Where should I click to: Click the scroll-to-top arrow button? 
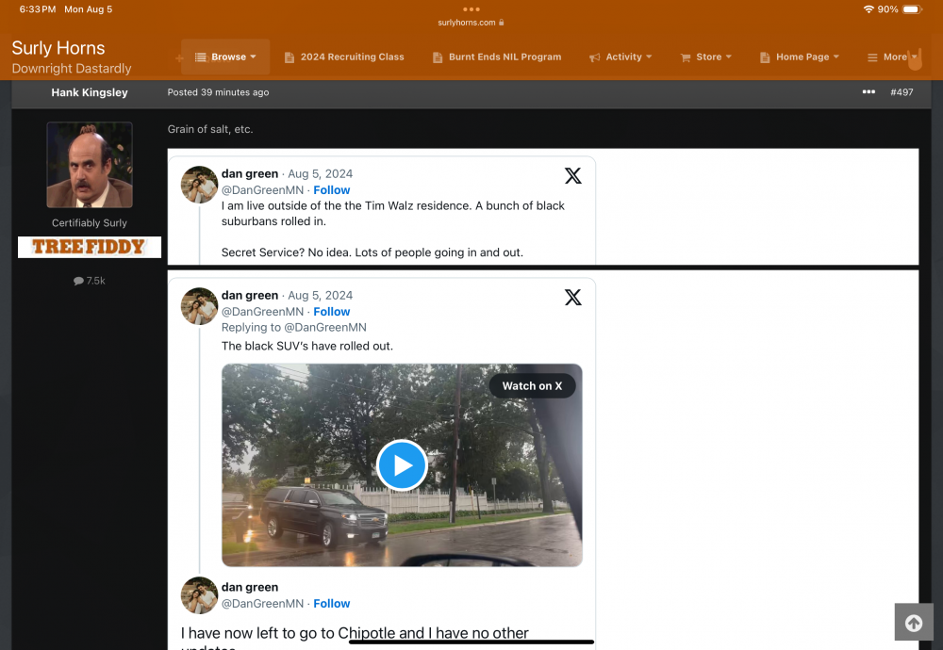point(913,623)
